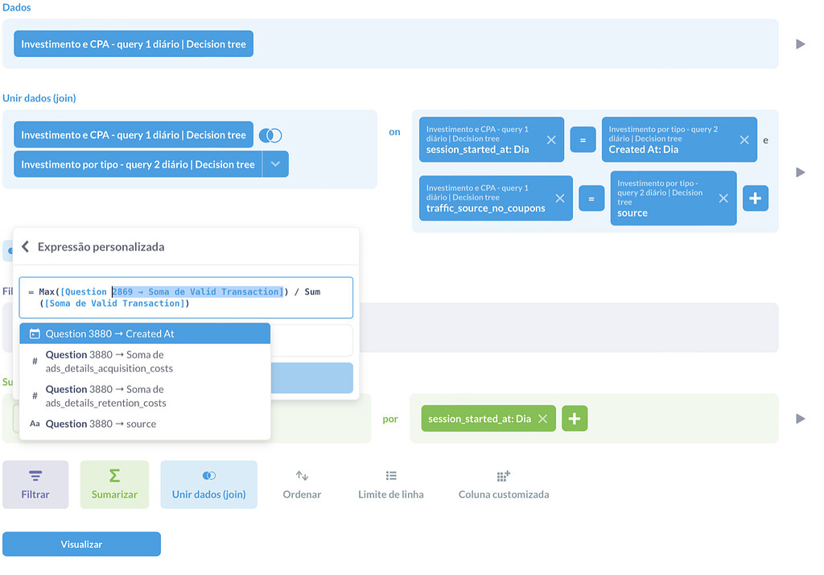Click the blue equals operator between join fields
824x575 pixels.
click(x=582, y=139)
